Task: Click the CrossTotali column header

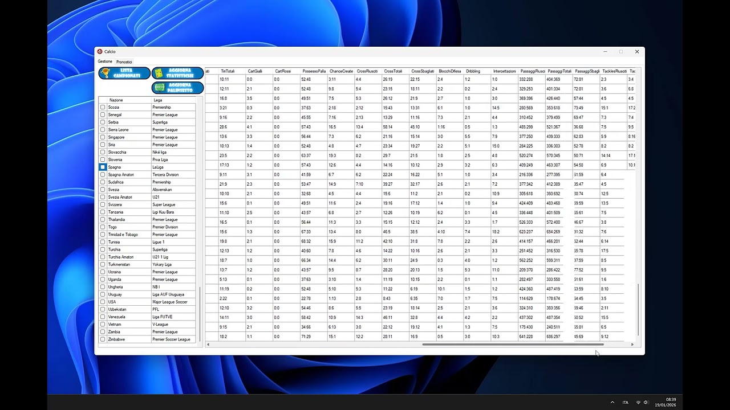Action: 395,71
